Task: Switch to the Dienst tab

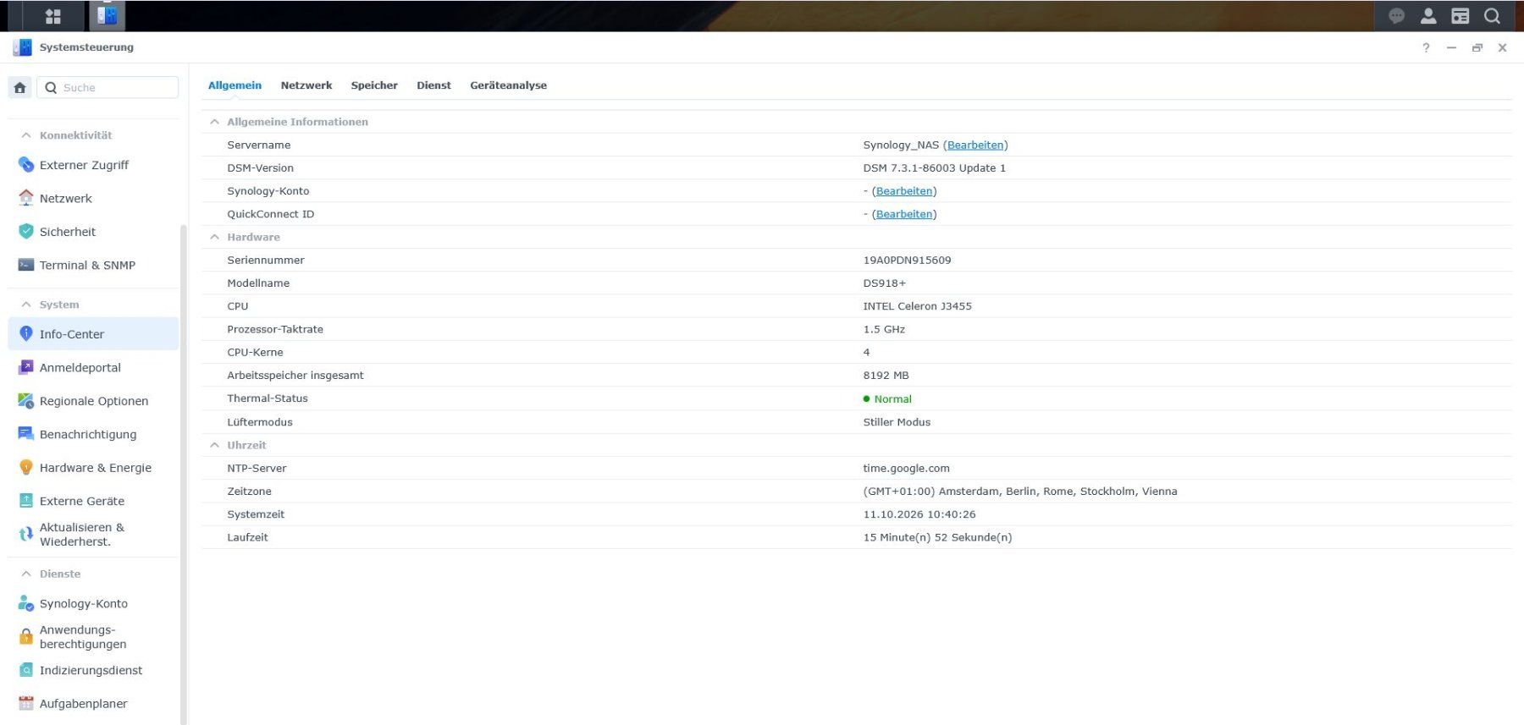Action: coord(433,85)
